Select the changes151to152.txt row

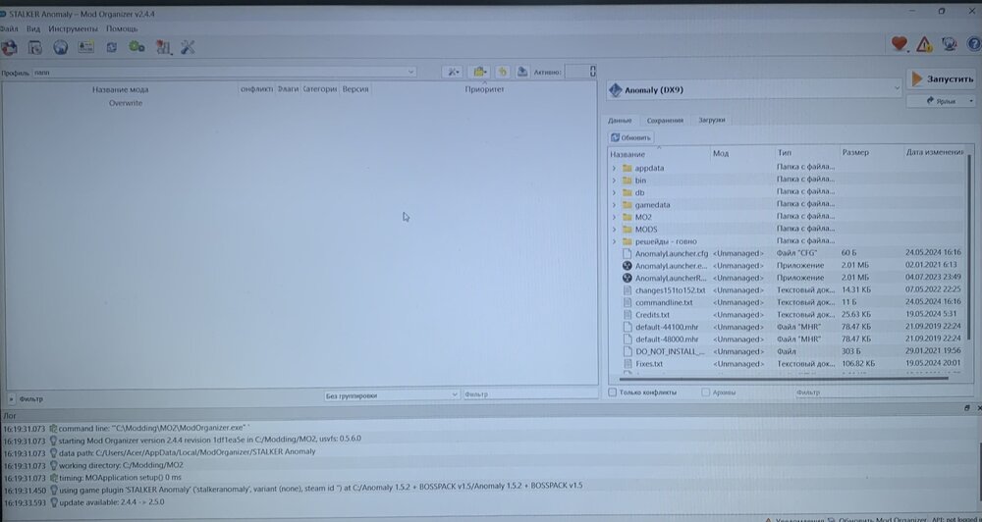coord(788,290)
